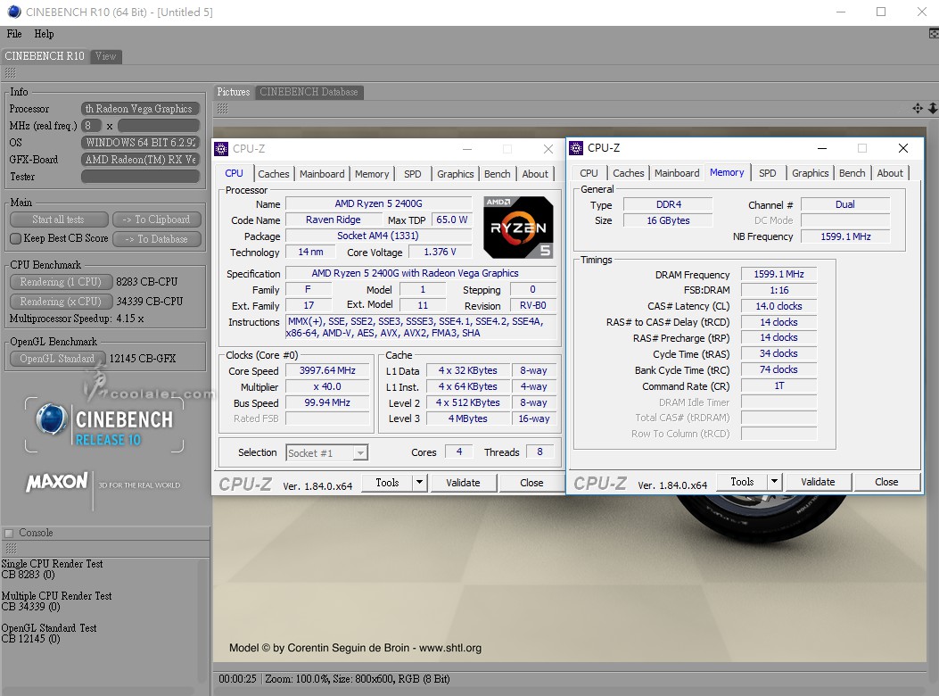
Task: Click the Processor name field in Info
Action: click(140, 109)
